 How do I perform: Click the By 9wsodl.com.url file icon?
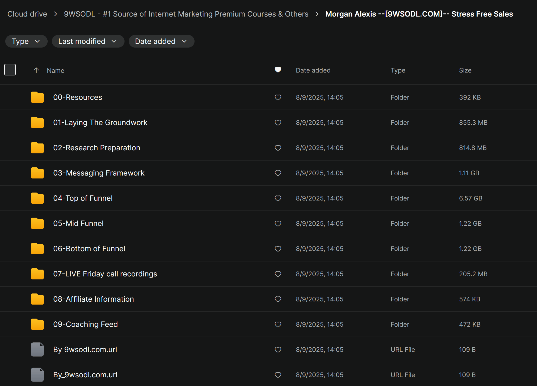(37, 349)
